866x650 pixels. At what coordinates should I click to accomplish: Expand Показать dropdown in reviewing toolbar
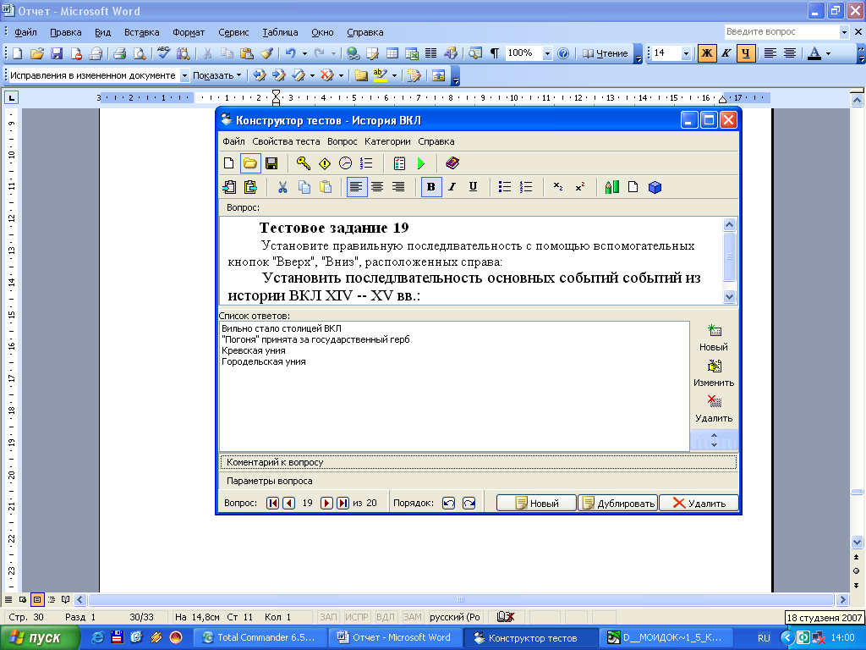[x=217, y=75]
